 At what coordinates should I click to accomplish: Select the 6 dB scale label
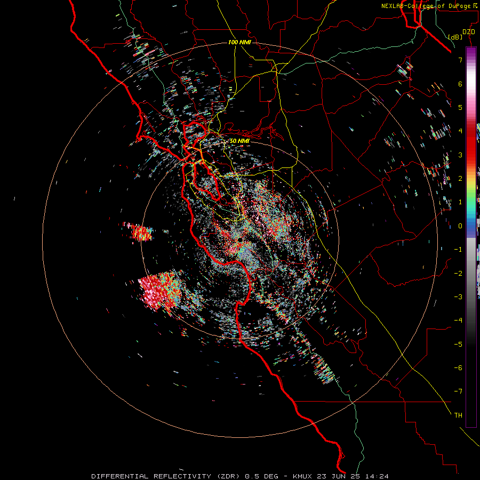pos(460,84)
